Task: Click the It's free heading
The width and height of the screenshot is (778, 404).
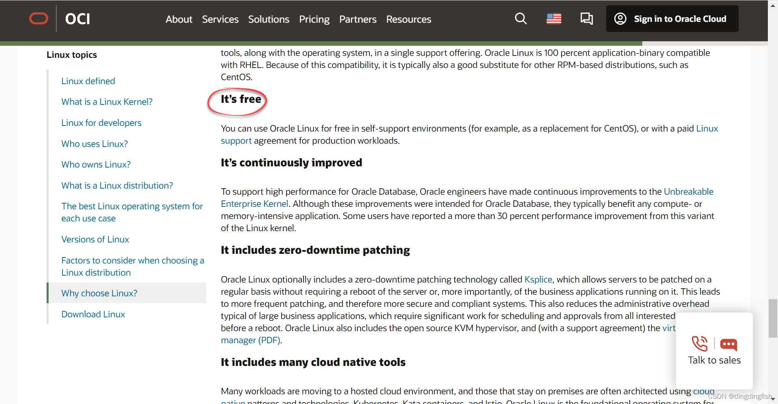Action: [x=241, y=99]
